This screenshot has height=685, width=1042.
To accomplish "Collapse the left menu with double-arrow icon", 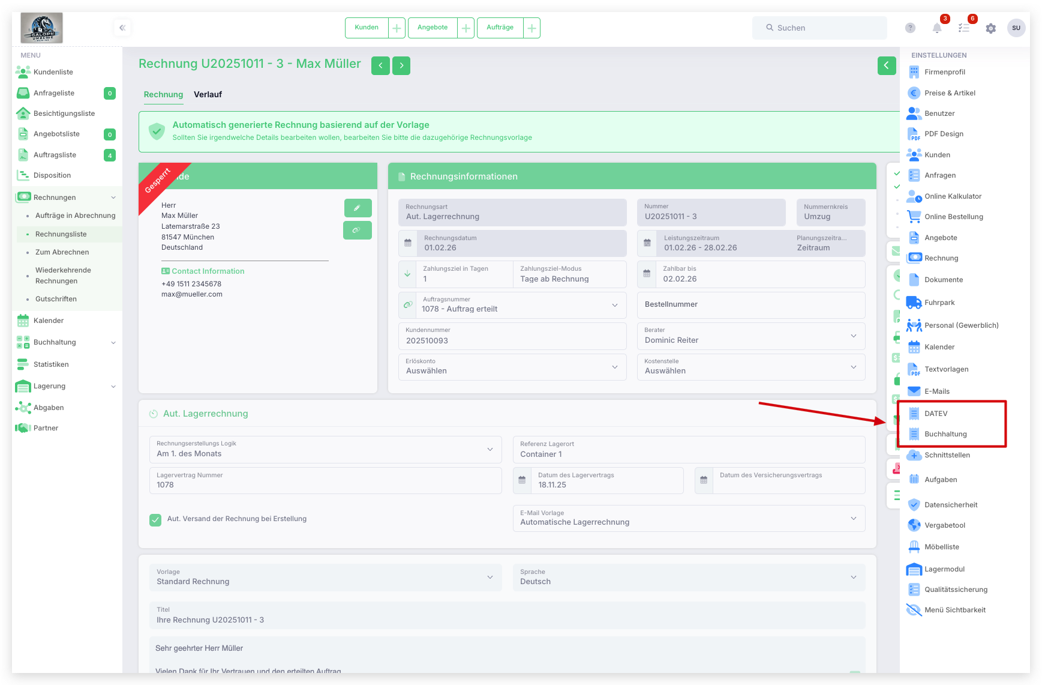I will pyautogui.click(x=122, y=28).
